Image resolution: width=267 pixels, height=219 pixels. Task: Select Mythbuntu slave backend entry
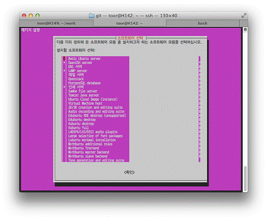point(88,156)
